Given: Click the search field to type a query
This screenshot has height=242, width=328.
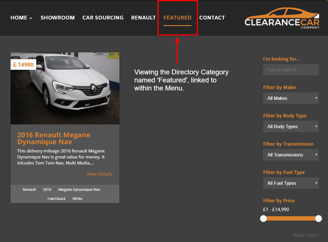Looking at the screenshot, I should tap(291, 70).
